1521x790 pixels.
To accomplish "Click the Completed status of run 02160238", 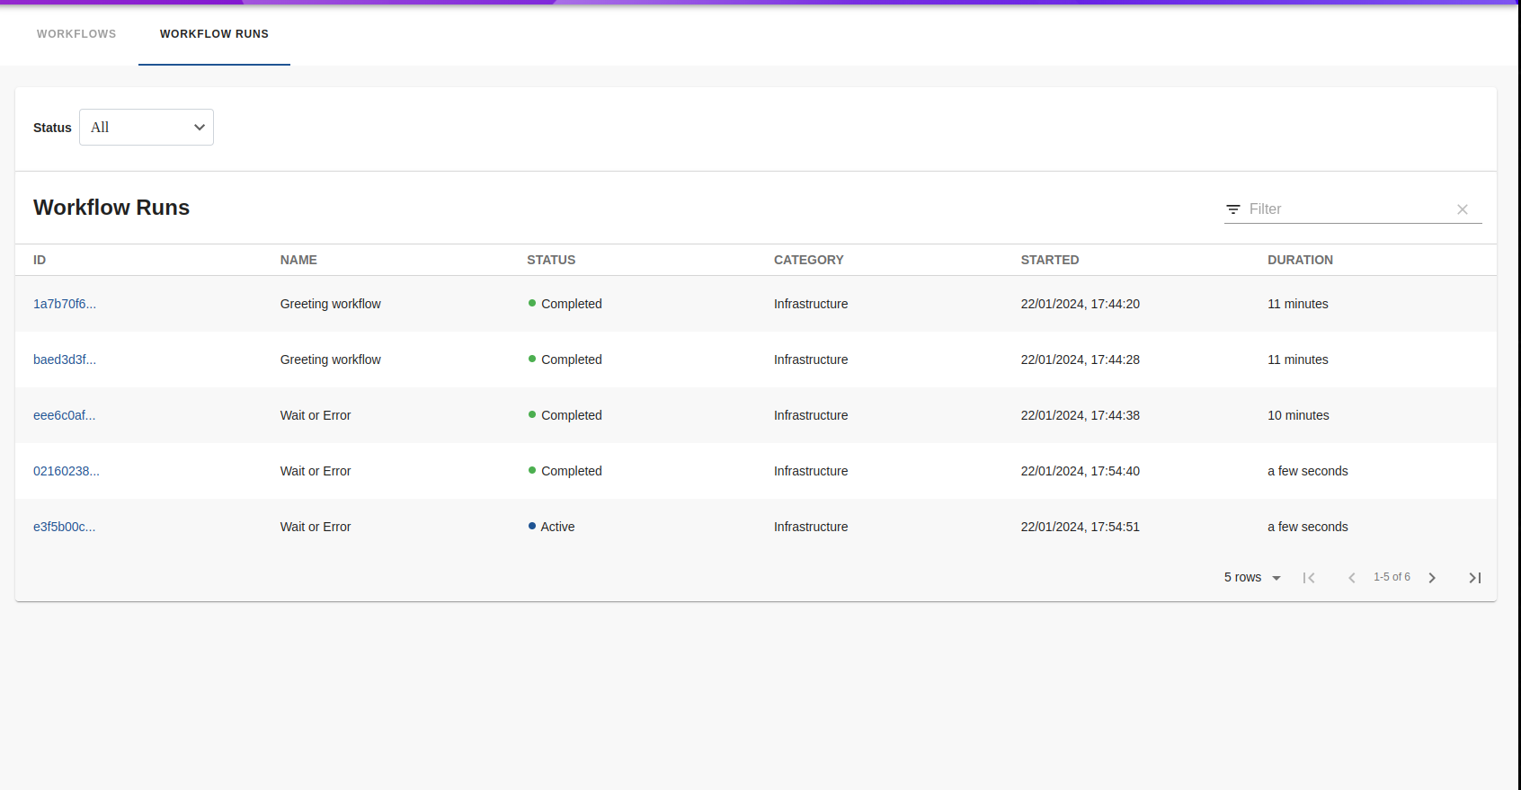I will point(565,471).
